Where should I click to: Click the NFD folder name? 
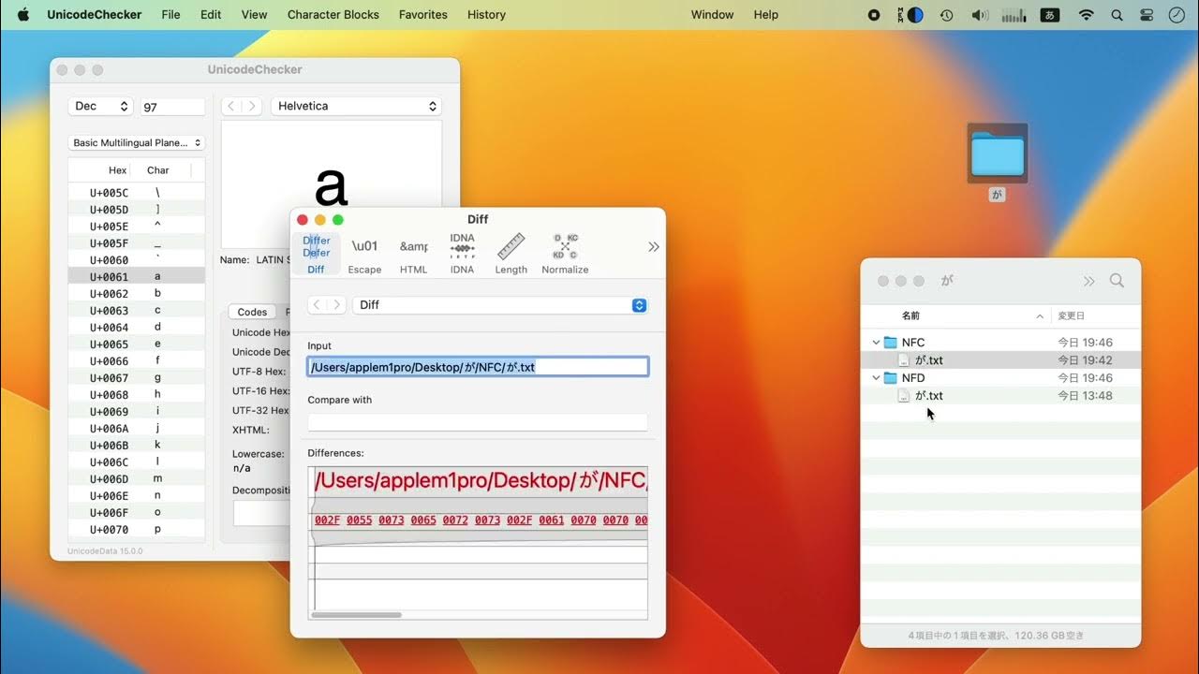[913, 378]
